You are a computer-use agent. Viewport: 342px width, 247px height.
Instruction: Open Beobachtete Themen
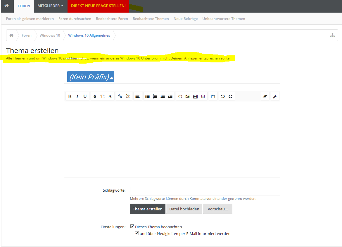coord(151,19)
